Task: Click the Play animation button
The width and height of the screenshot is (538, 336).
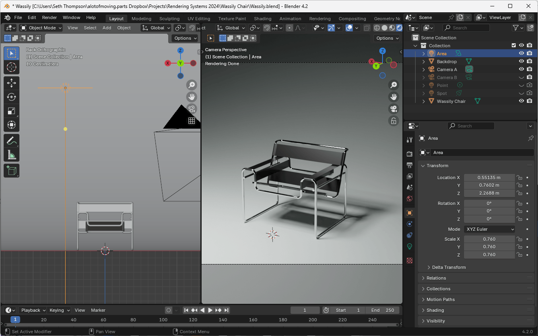Action: point(210,310)
